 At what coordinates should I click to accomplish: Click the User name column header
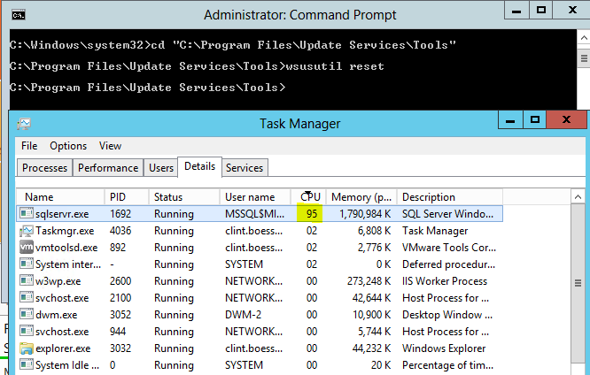pyautogui.click(x=250, y=197)
